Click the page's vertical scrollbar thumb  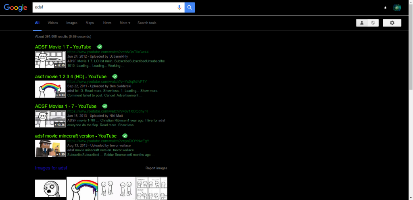point(411,47)
